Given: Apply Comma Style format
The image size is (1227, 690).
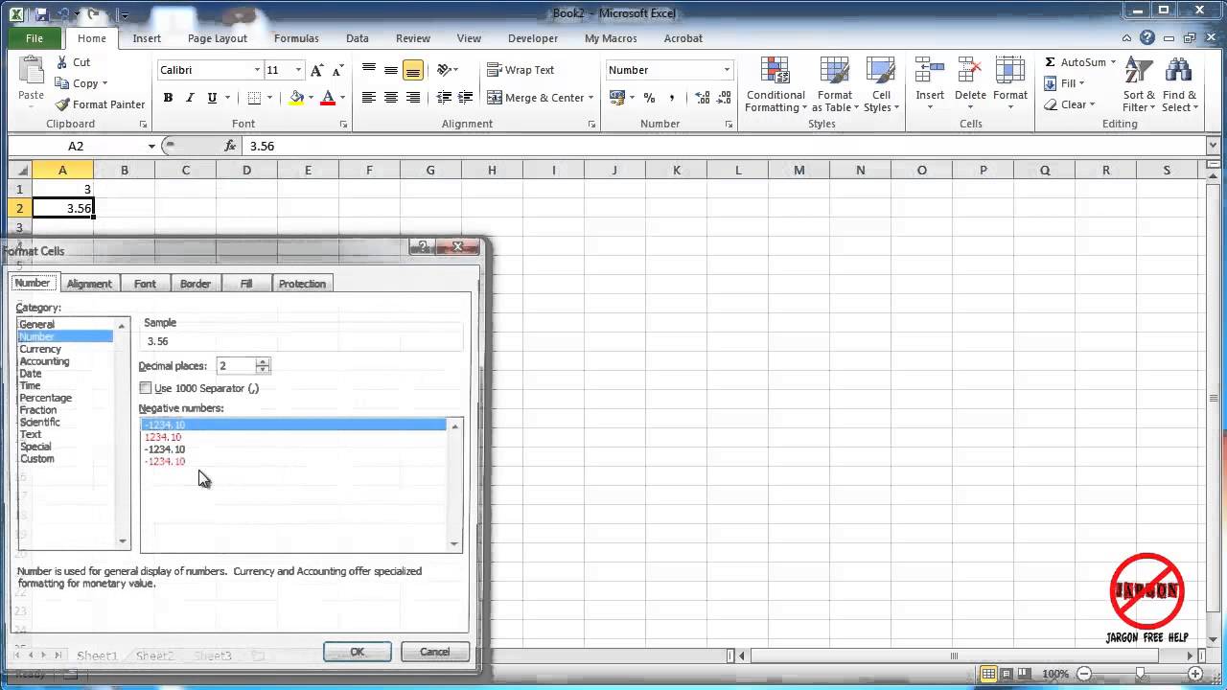Looking at the screenshot, I should tap(672, 98).
